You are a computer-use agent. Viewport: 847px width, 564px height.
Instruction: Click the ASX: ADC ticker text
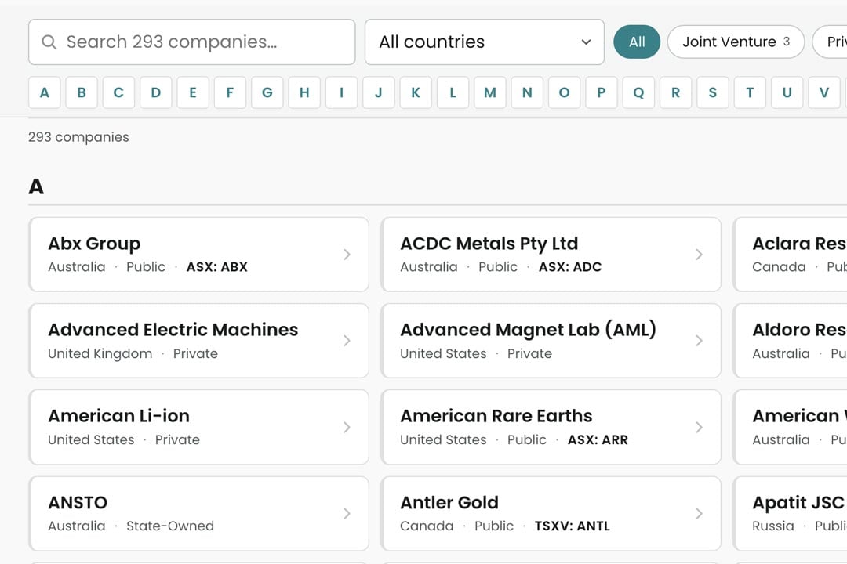(570, 267)
